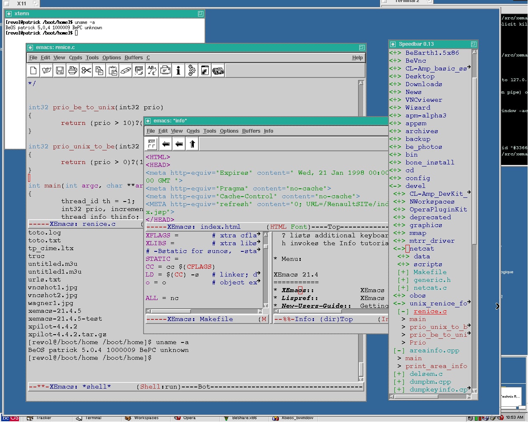Open the Buffers menu in renice.c window
The image size is (528, 422).
[134, 58]
